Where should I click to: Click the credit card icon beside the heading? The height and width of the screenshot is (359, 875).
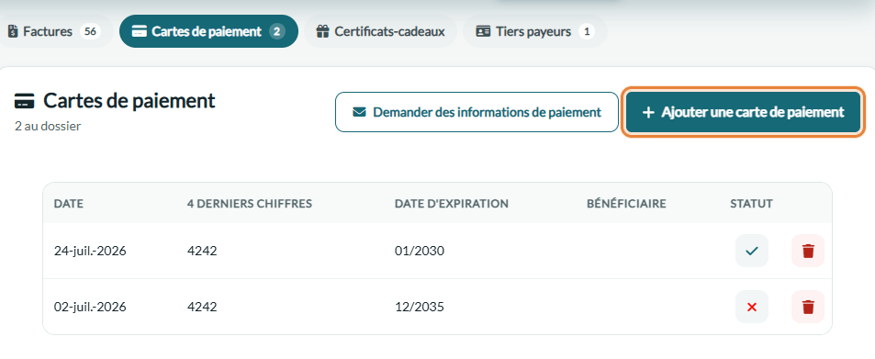[24, 102]
